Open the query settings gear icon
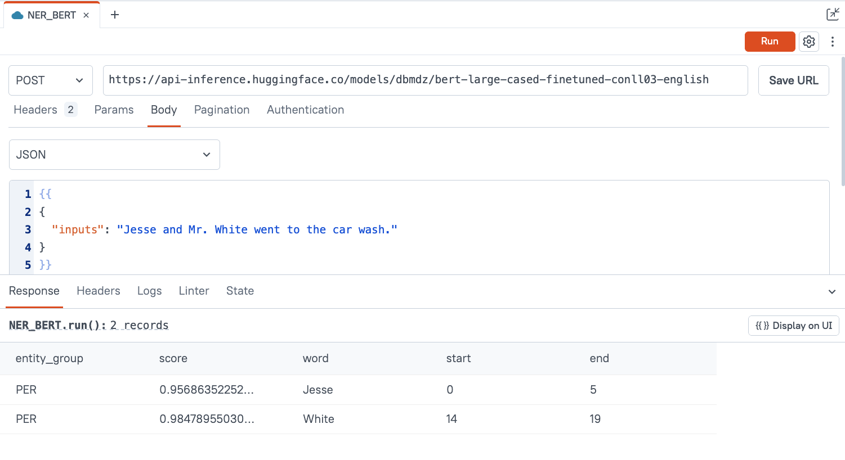The width and height of the screenshot is (845, 460). (809, 42)
